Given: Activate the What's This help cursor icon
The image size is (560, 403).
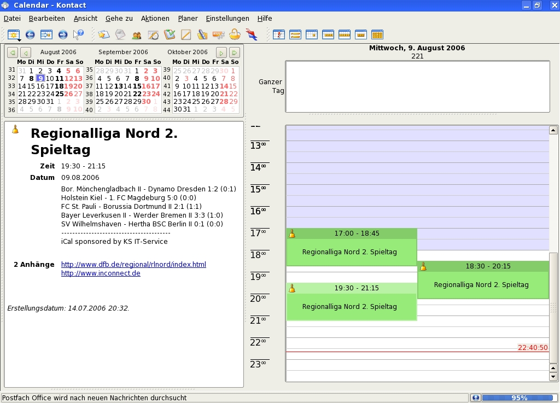Looking at the screenshot, I should coord(78,34).
